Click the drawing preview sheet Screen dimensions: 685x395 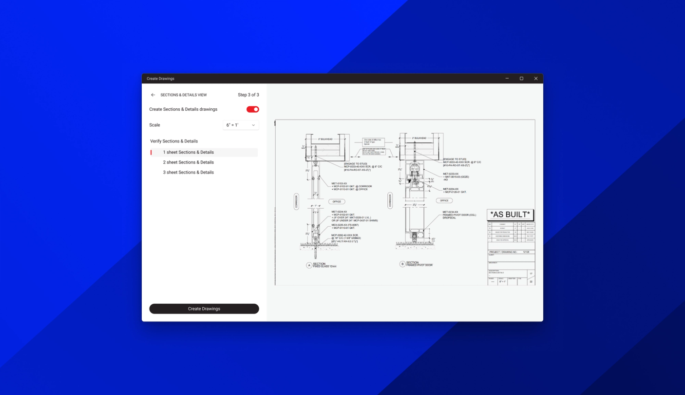(405, 202)
